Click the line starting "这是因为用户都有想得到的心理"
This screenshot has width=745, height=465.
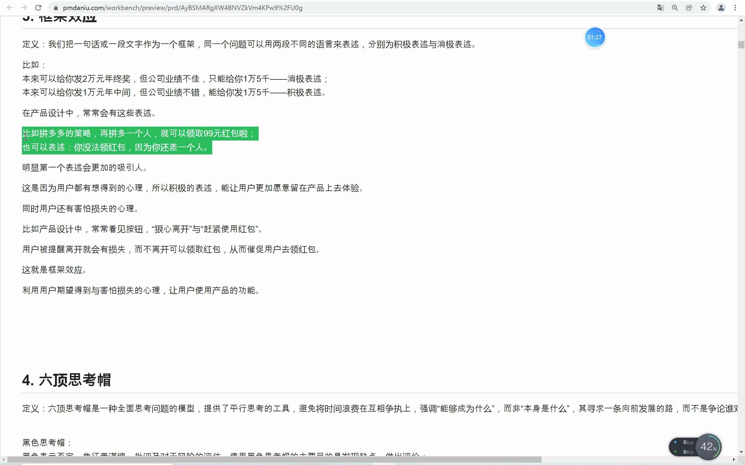(193, 188)
